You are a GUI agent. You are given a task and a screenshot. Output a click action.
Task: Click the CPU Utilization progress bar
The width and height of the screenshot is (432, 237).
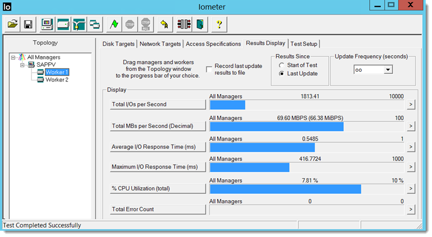click(307, 189)
